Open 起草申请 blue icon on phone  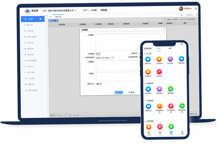148,89
